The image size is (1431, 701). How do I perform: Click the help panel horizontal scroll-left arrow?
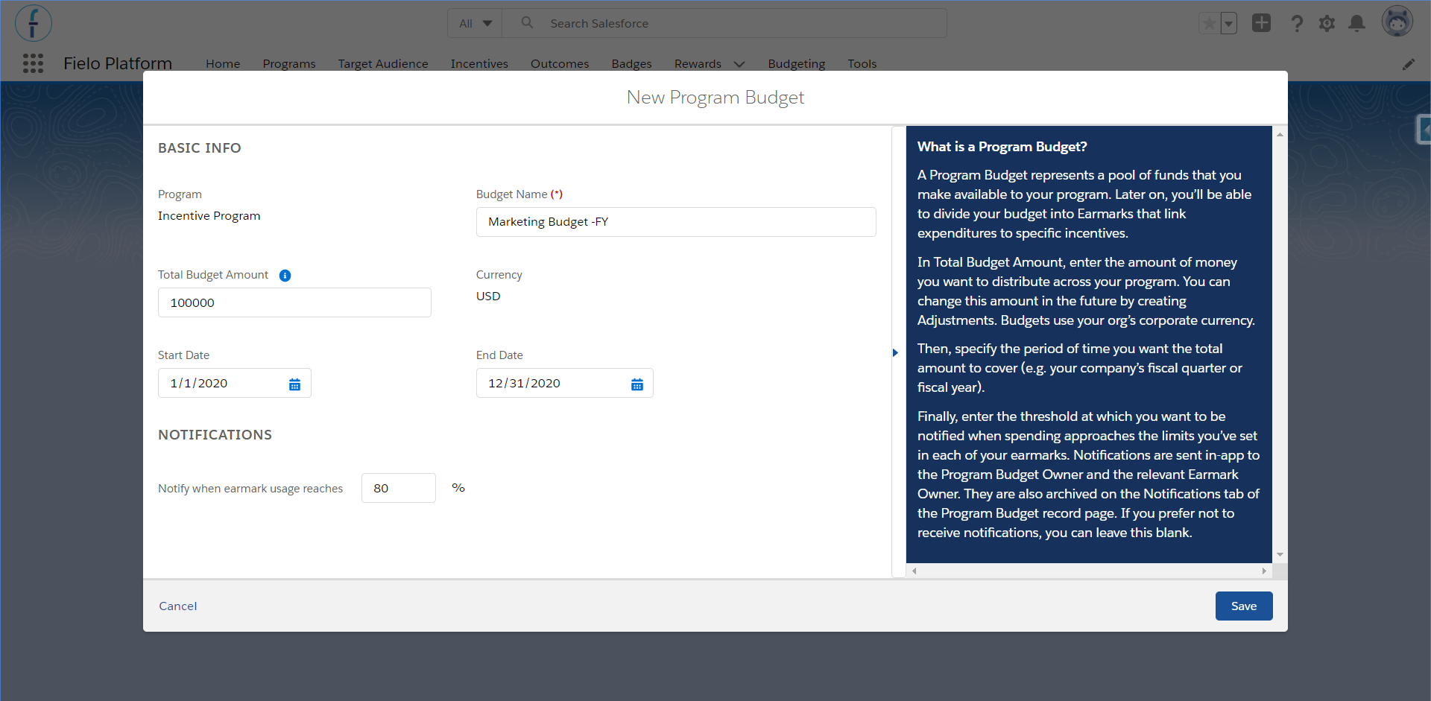coord(914,571)
